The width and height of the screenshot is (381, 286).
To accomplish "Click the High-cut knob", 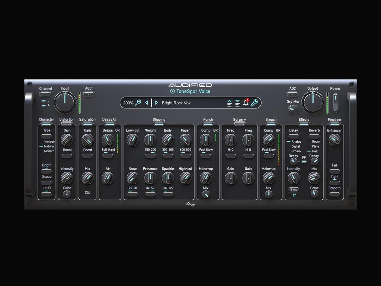I will (x=185, y=178).
